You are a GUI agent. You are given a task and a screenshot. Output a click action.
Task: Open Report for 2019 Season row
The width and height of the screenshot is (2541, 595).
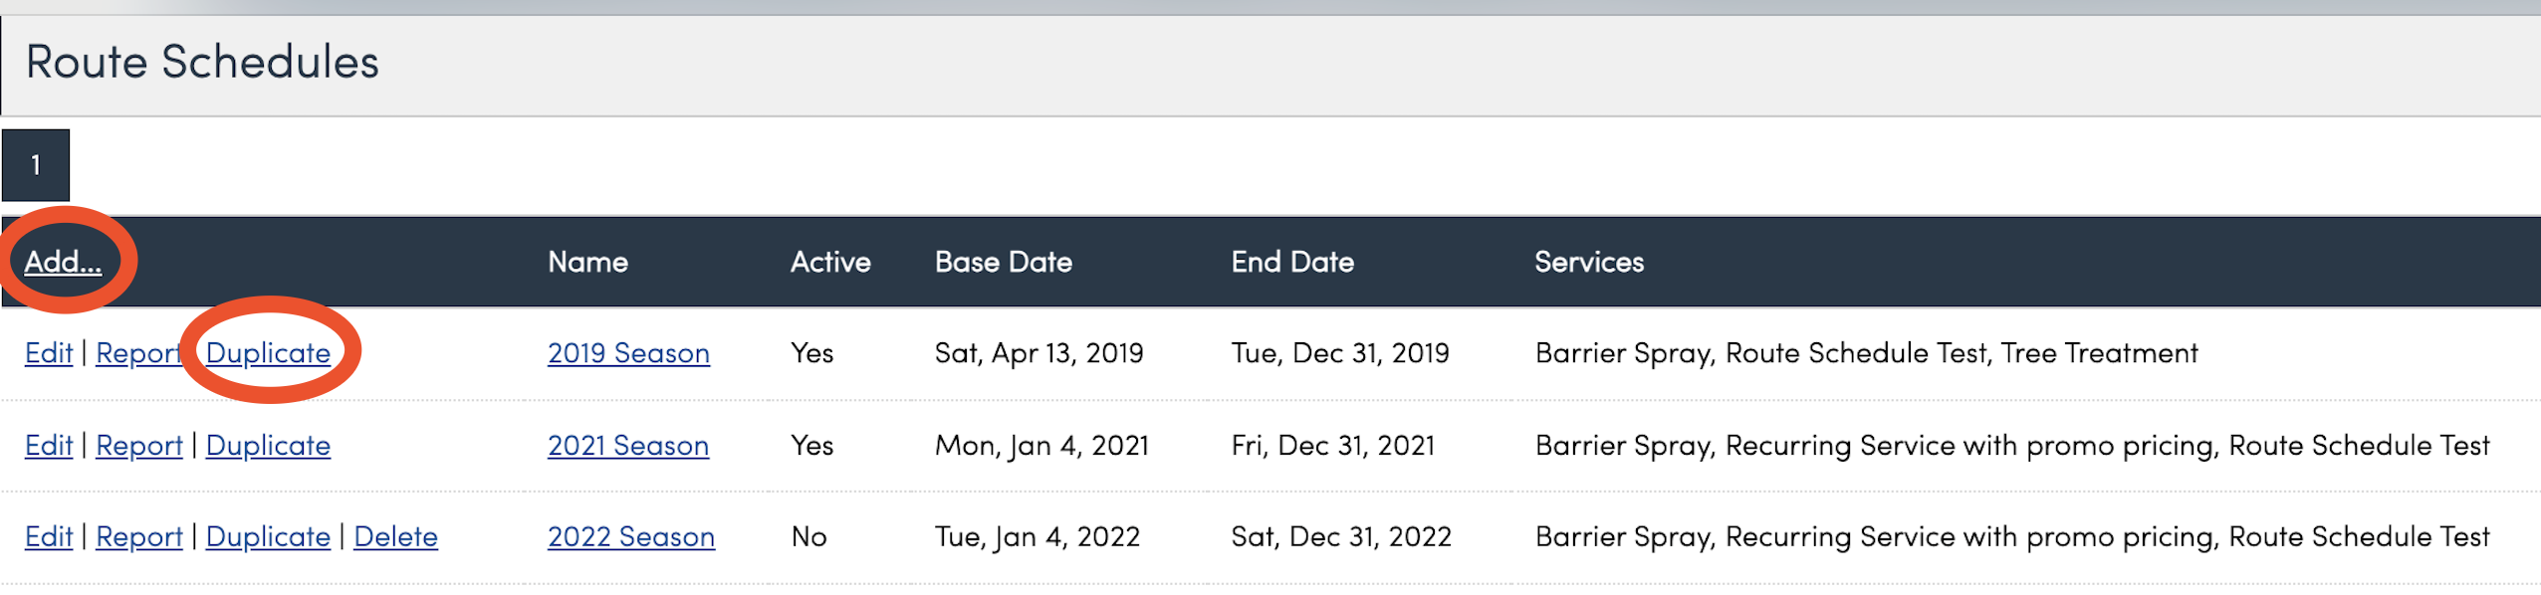point(137,353)
